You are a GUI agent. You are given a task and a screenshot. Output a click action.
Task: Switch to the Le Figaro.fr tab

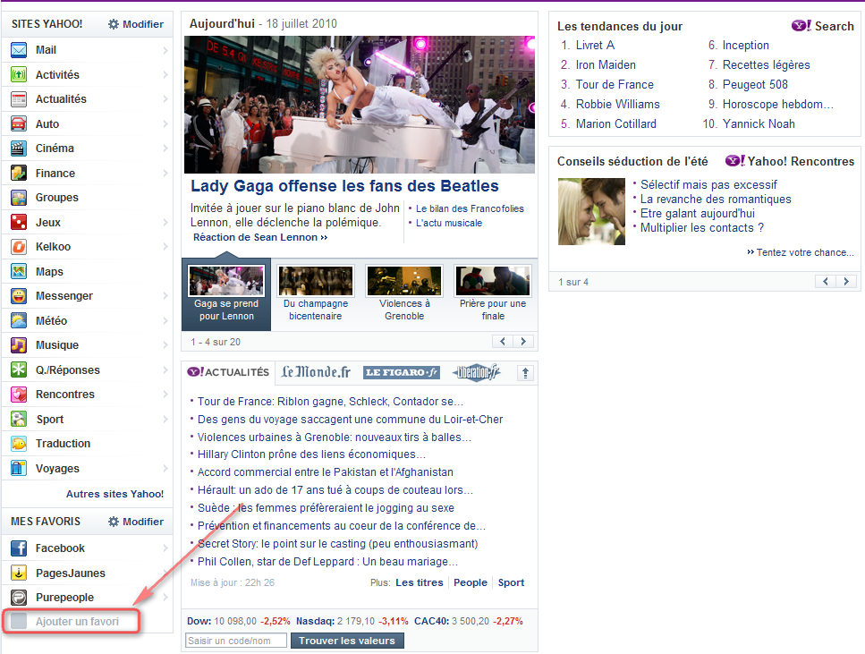(x=401, y=372)
